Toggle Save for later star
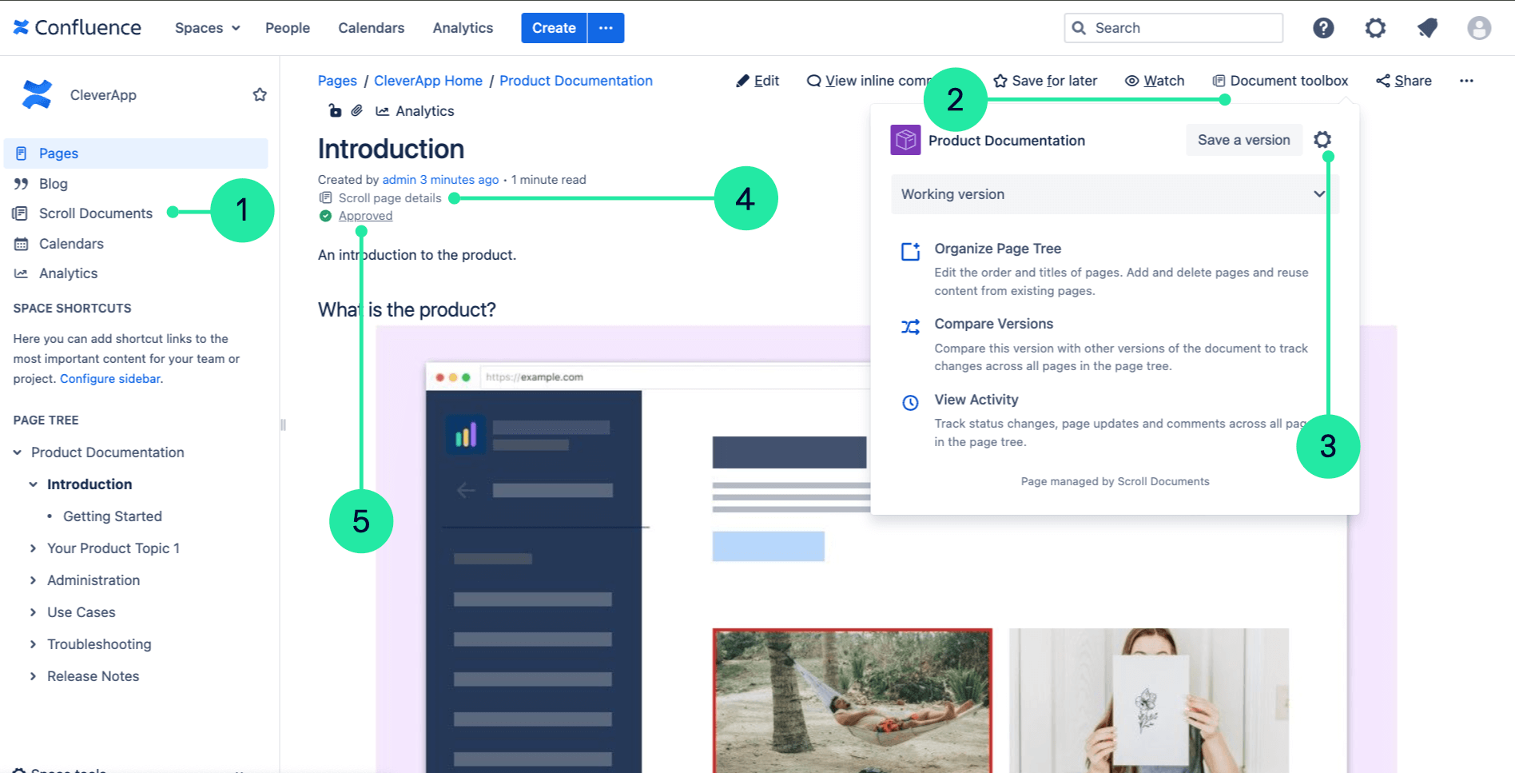This screenshot has height=773, width=1515. click(1045, 81)
